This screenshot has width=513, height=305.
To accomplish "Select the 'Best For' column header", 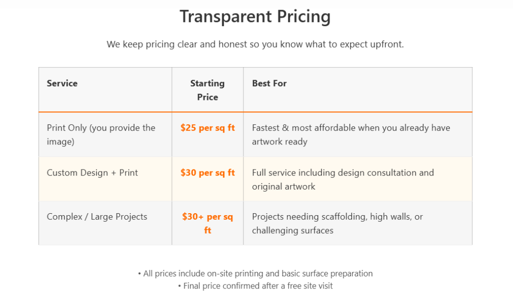I will [x=270, y=83].
